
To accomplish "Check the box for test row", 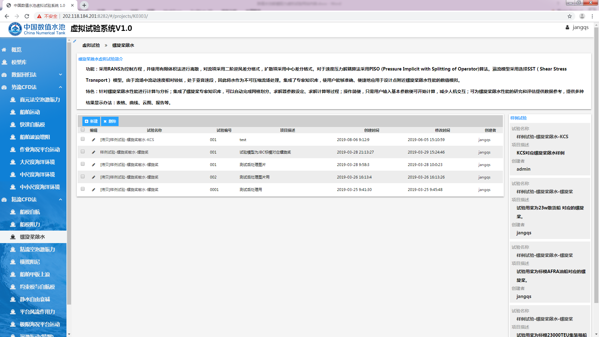I will 83,139.
